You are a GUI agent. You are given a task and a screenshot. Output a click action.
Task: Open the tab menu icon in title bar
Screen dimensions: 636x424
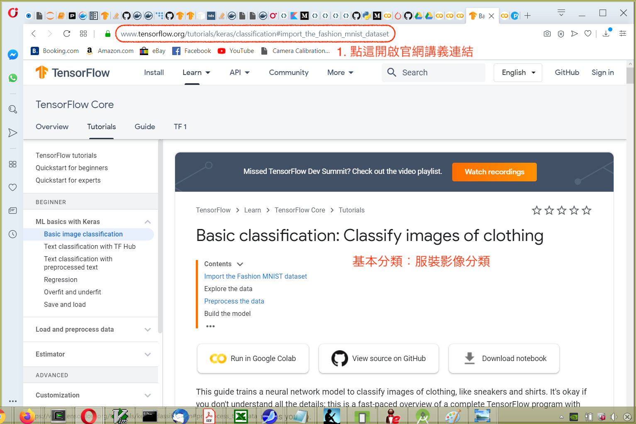(561, 13)
